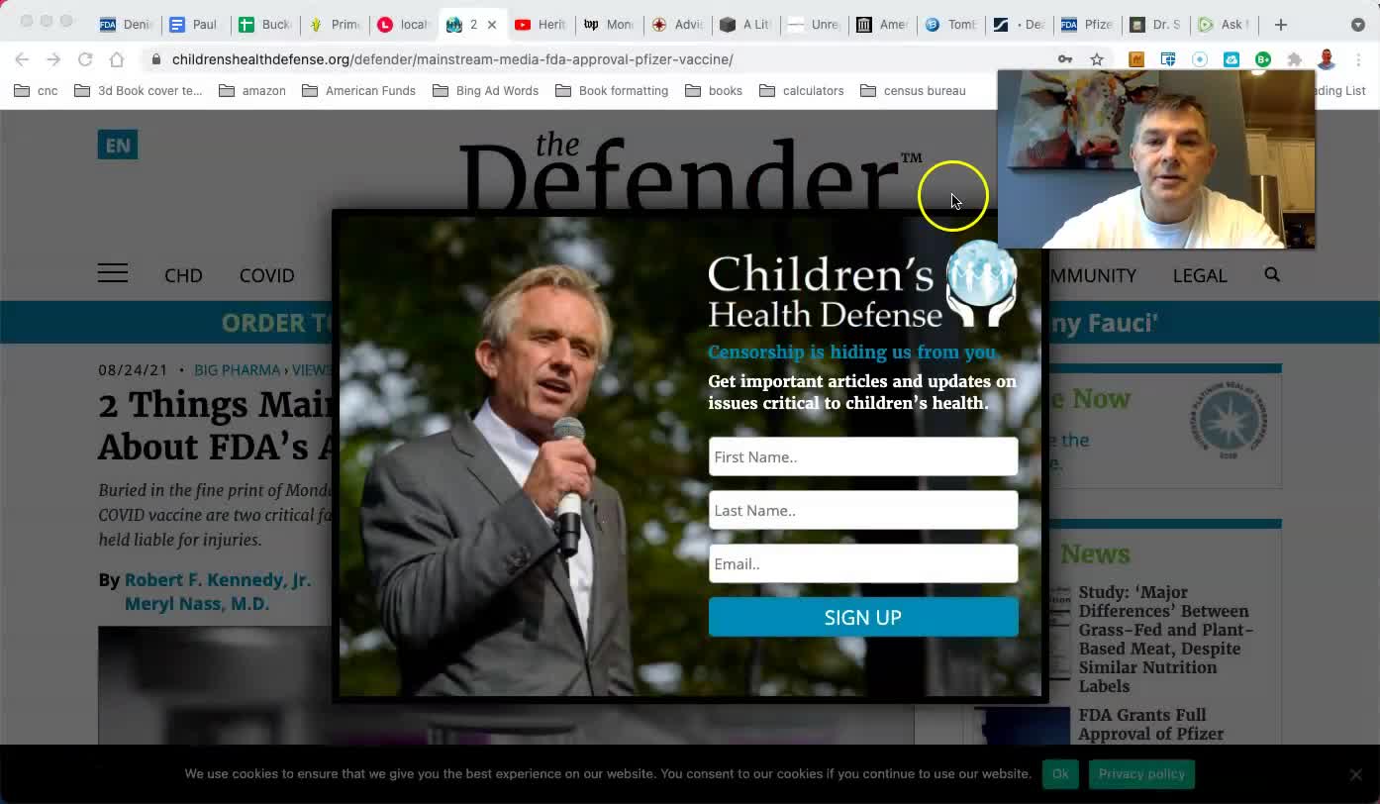Open a new browser tab

(1281, 25)
